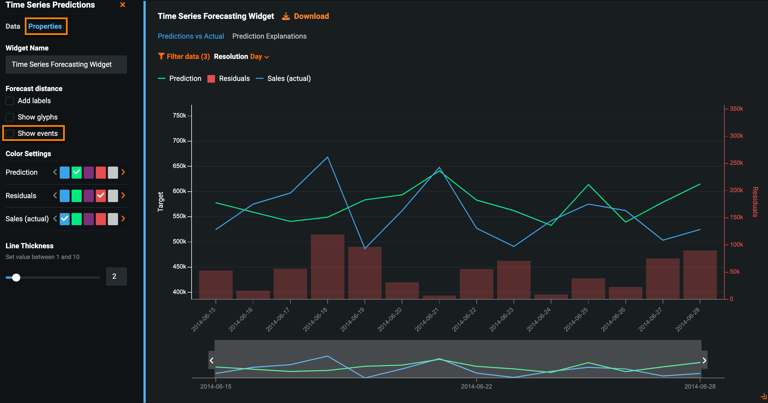The height and width of the screenshot is (403, 768).
Task: Click the Predictions vs Actual link
Action: coord(191,36)
